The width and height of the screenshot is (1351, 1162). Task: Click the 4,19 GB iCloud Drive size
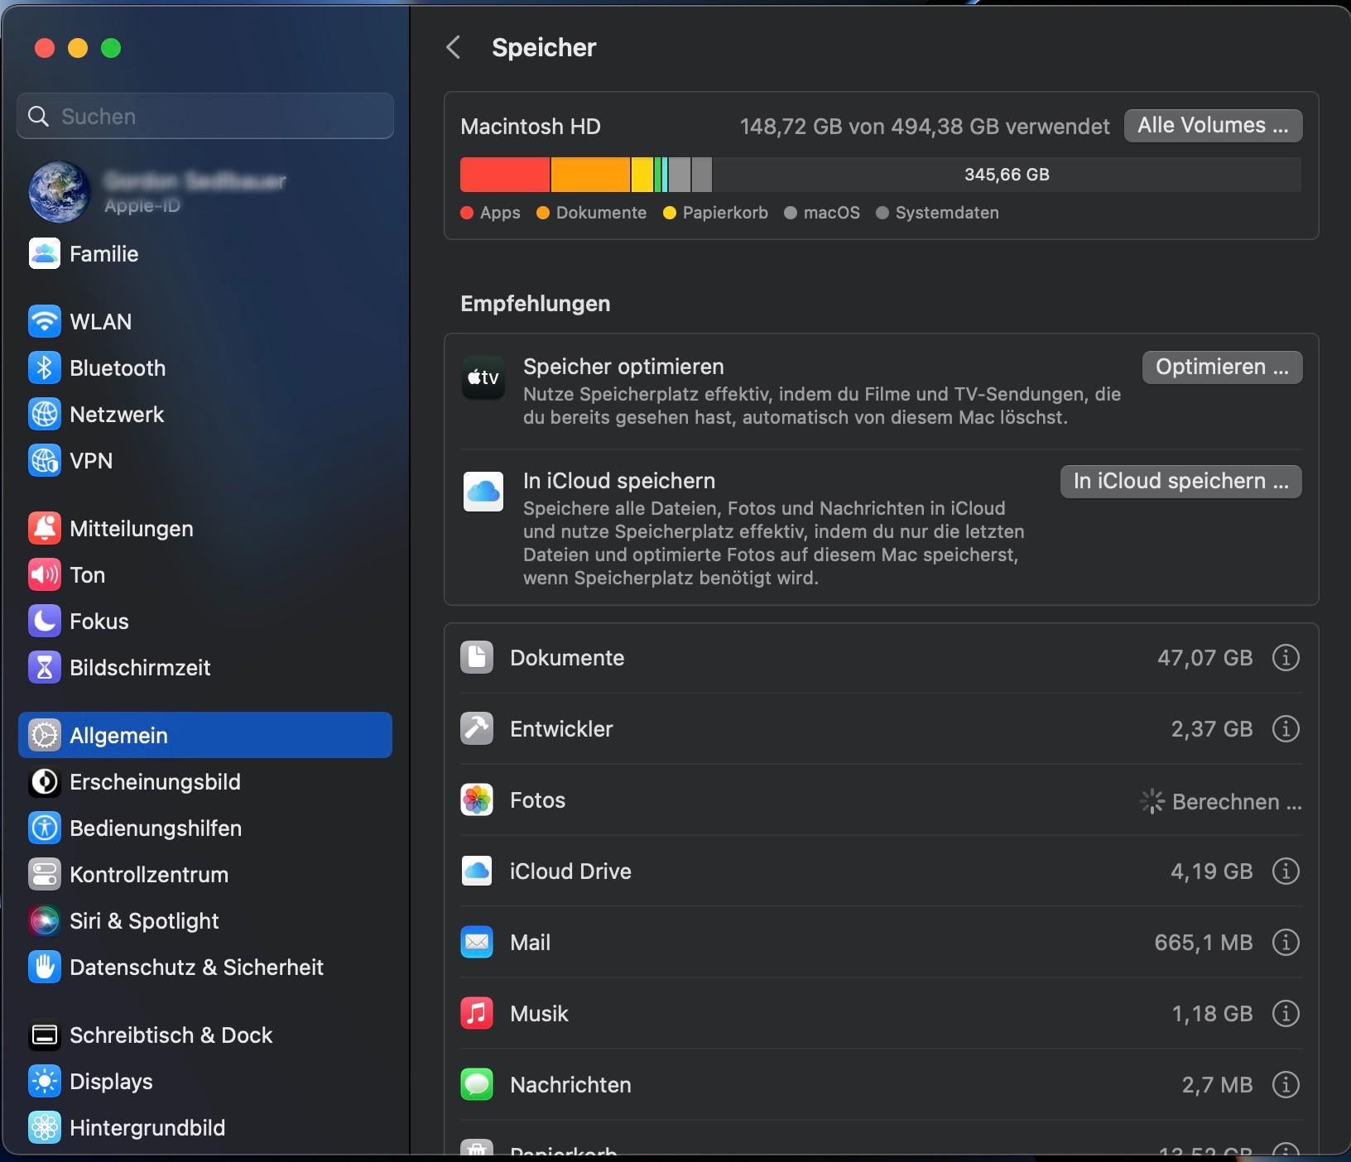click(x=1212, y=871)
